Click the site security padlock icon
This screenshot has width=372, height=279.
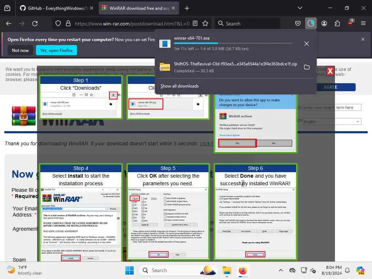click(68, 24)
